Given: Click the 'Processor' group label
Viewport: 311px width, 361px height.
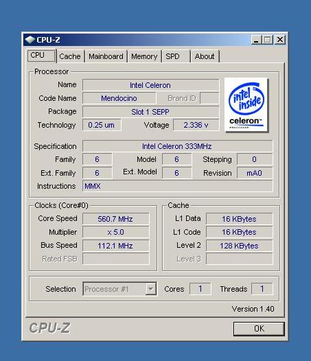Looking at the screenshot, I should pyautogui.click(x=51, y=71).
